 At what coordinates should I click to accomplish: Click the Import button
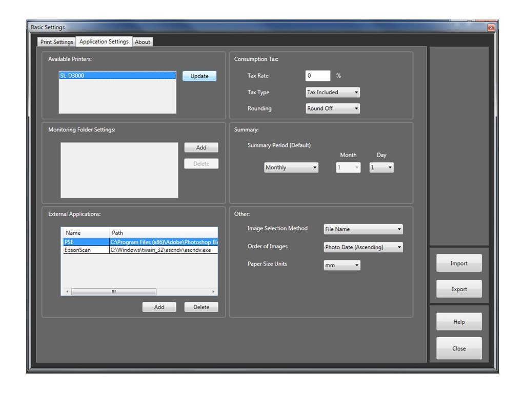pyautogui.click(x=458, y=263)
